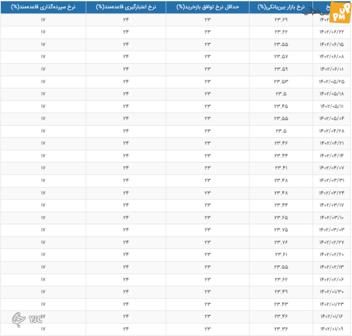This screenshot has width=352, height=336.
Task: Select the date cell ۱۴۰۲/۰۲/۲۰
Action: click(x=332, y=254)
